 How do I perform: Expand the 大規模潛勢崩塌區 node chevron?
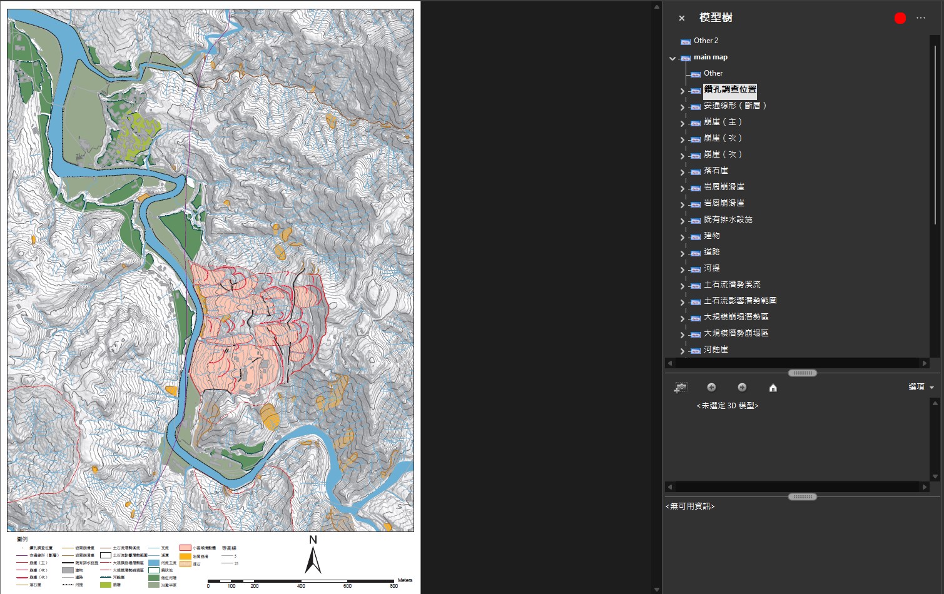(683, 335)
